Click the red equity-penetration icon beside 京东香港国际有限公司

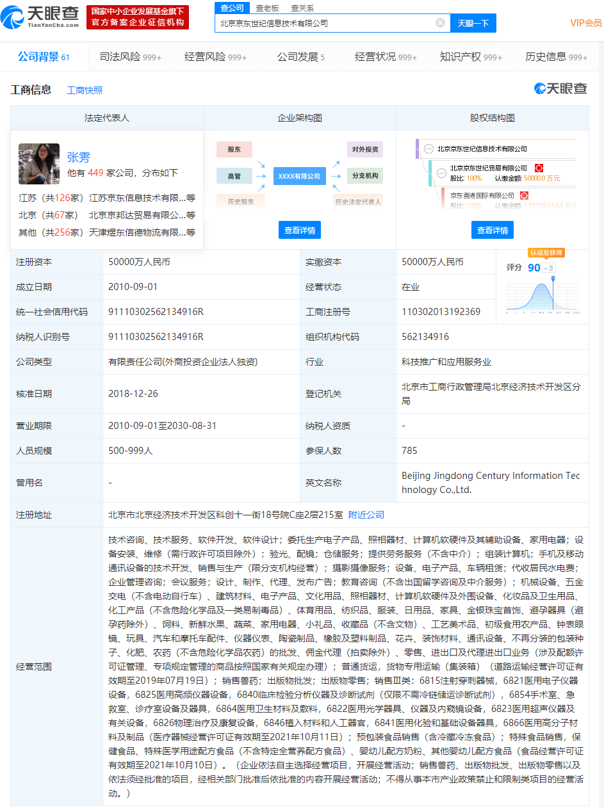[524, 195]
